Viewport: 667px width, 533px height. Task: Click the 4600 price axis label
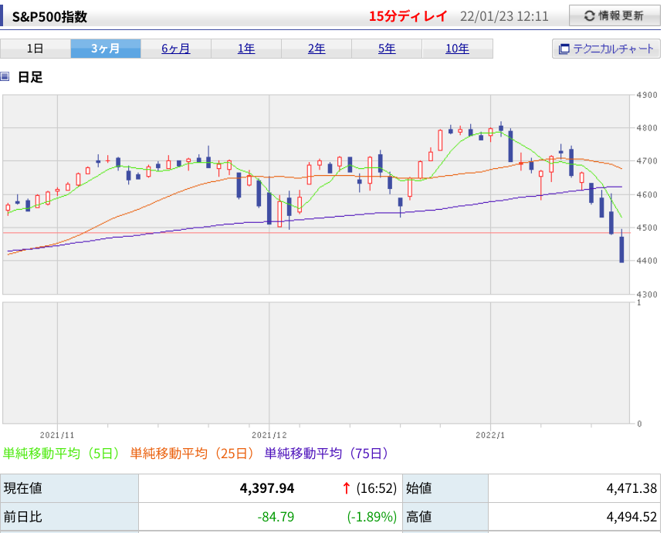(647, 194)
